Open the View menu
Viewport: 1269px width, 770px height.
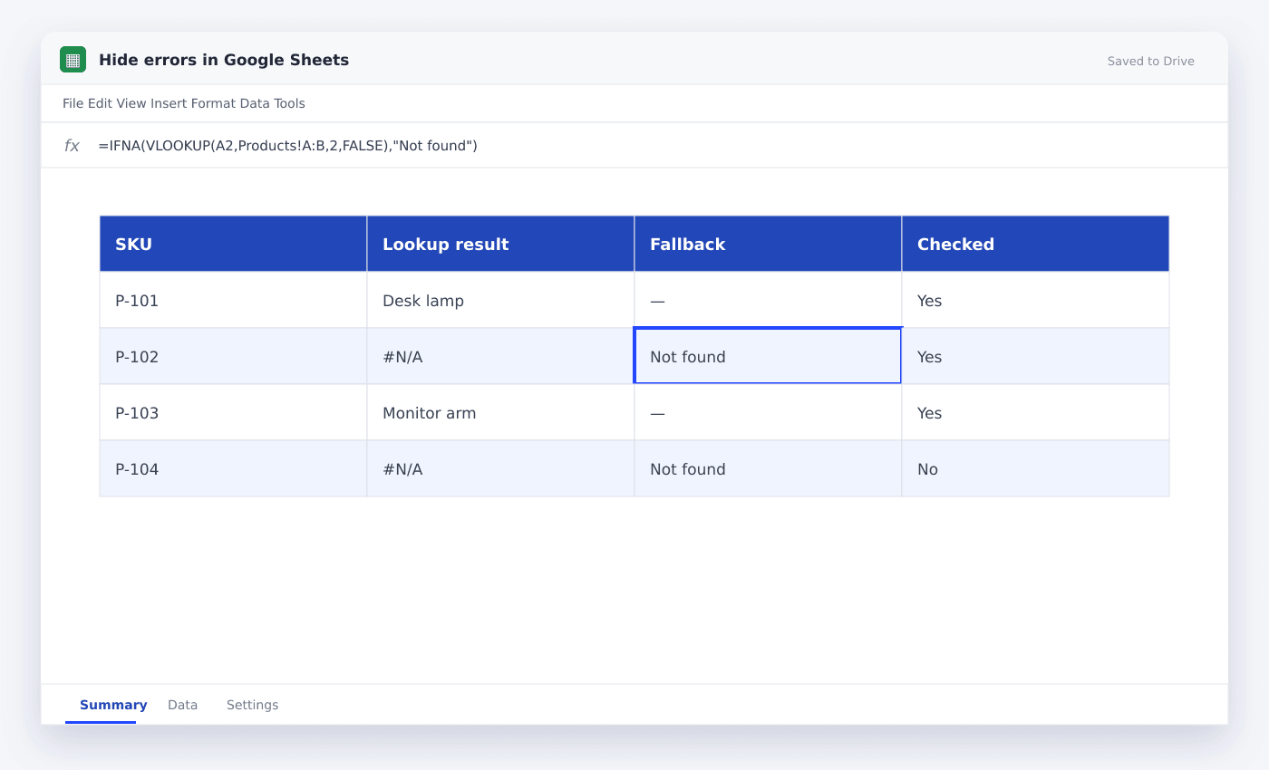coord(131,103)
